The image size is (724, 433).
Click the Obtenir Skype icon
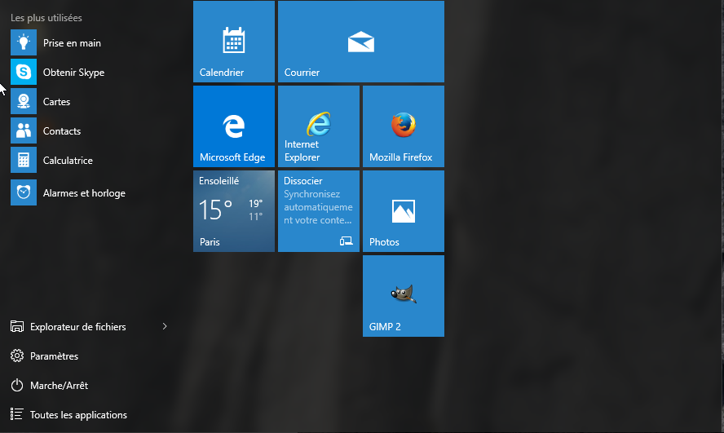click(24, 72)
